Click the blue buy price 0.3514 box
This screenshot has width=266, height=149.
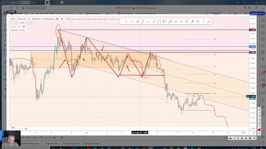click(30, 23)
